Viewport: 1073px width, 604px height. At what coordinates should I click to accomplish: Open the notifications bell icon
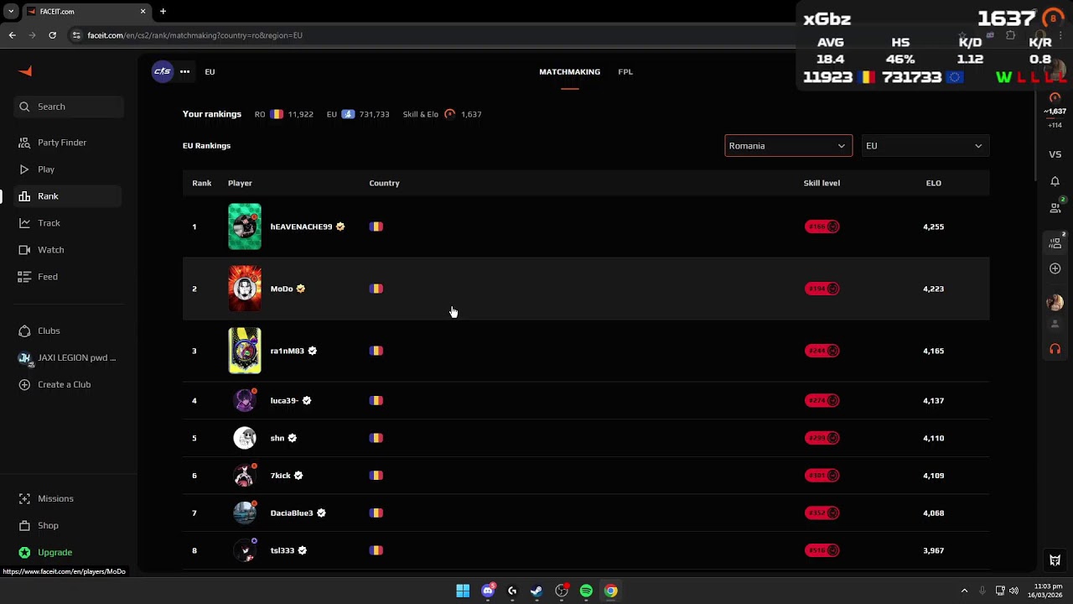click(1055, 181)
